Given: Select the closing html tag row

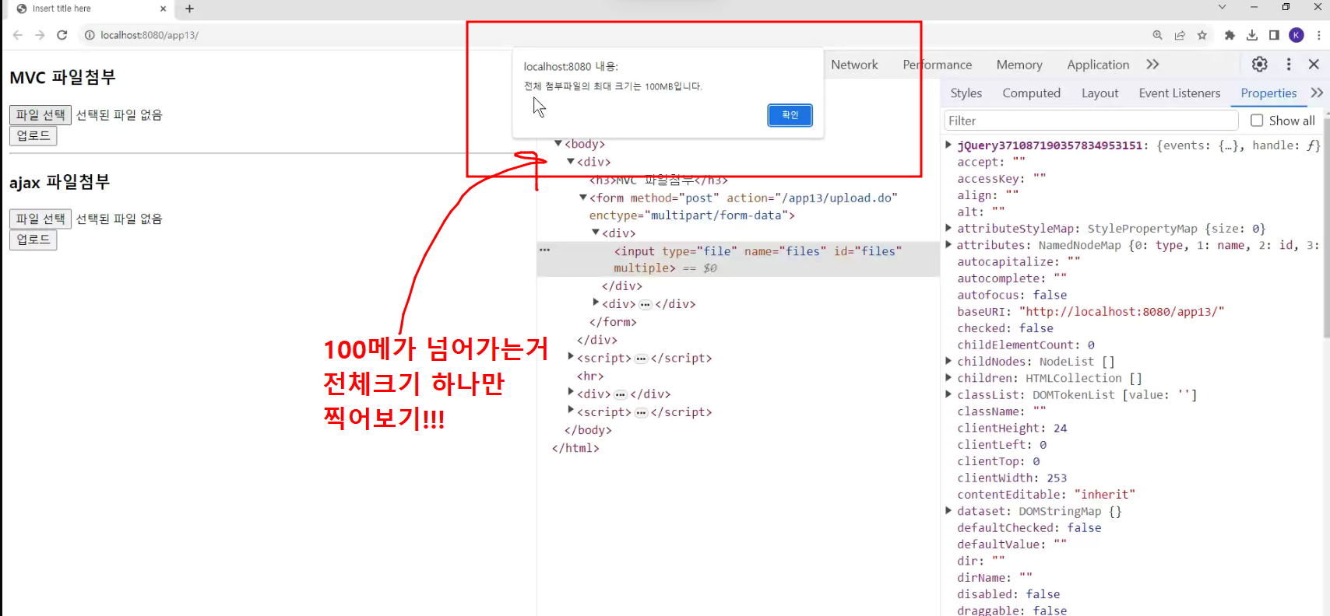Looking at the screenshot, I should 575,448.
